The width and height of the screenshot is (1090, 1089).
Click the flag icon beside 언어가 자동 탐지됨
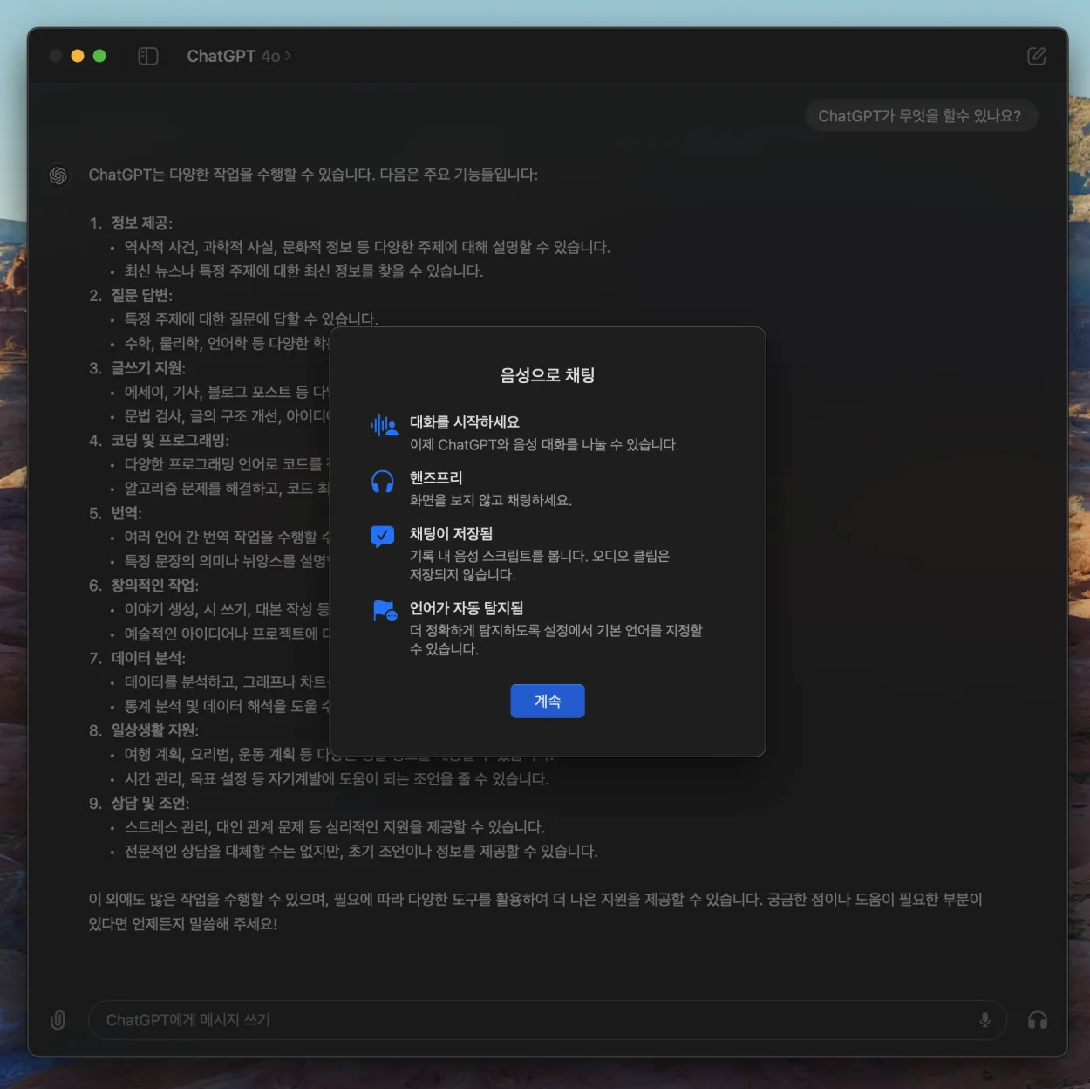(385, 611)
